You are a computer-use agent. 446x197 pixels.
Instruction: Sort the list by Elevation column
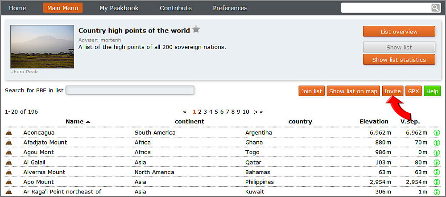pos(374,122)
